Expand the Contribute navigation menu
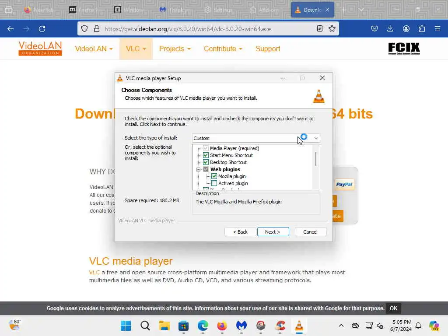The image size is (448, 336). [x=223, y=49]
